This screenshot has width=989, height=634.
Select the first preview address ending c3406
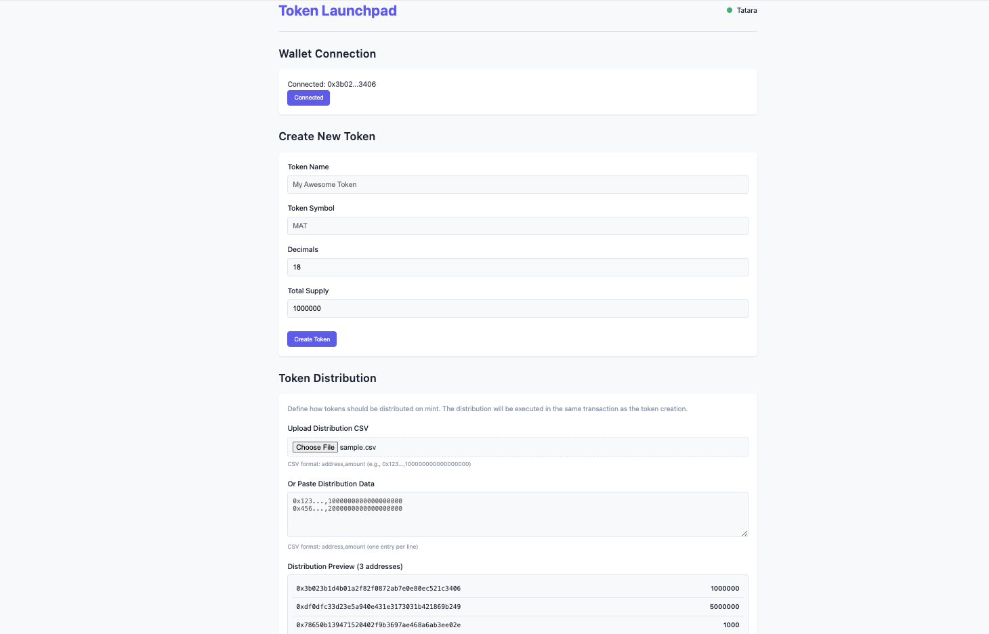tap(378, 588)
